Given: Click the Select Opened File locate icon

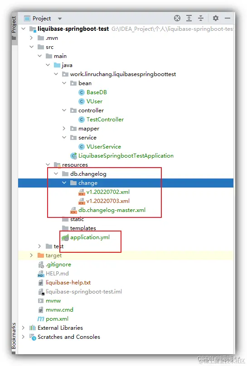Looking at the screenshot, I should (x=177, y=18).
